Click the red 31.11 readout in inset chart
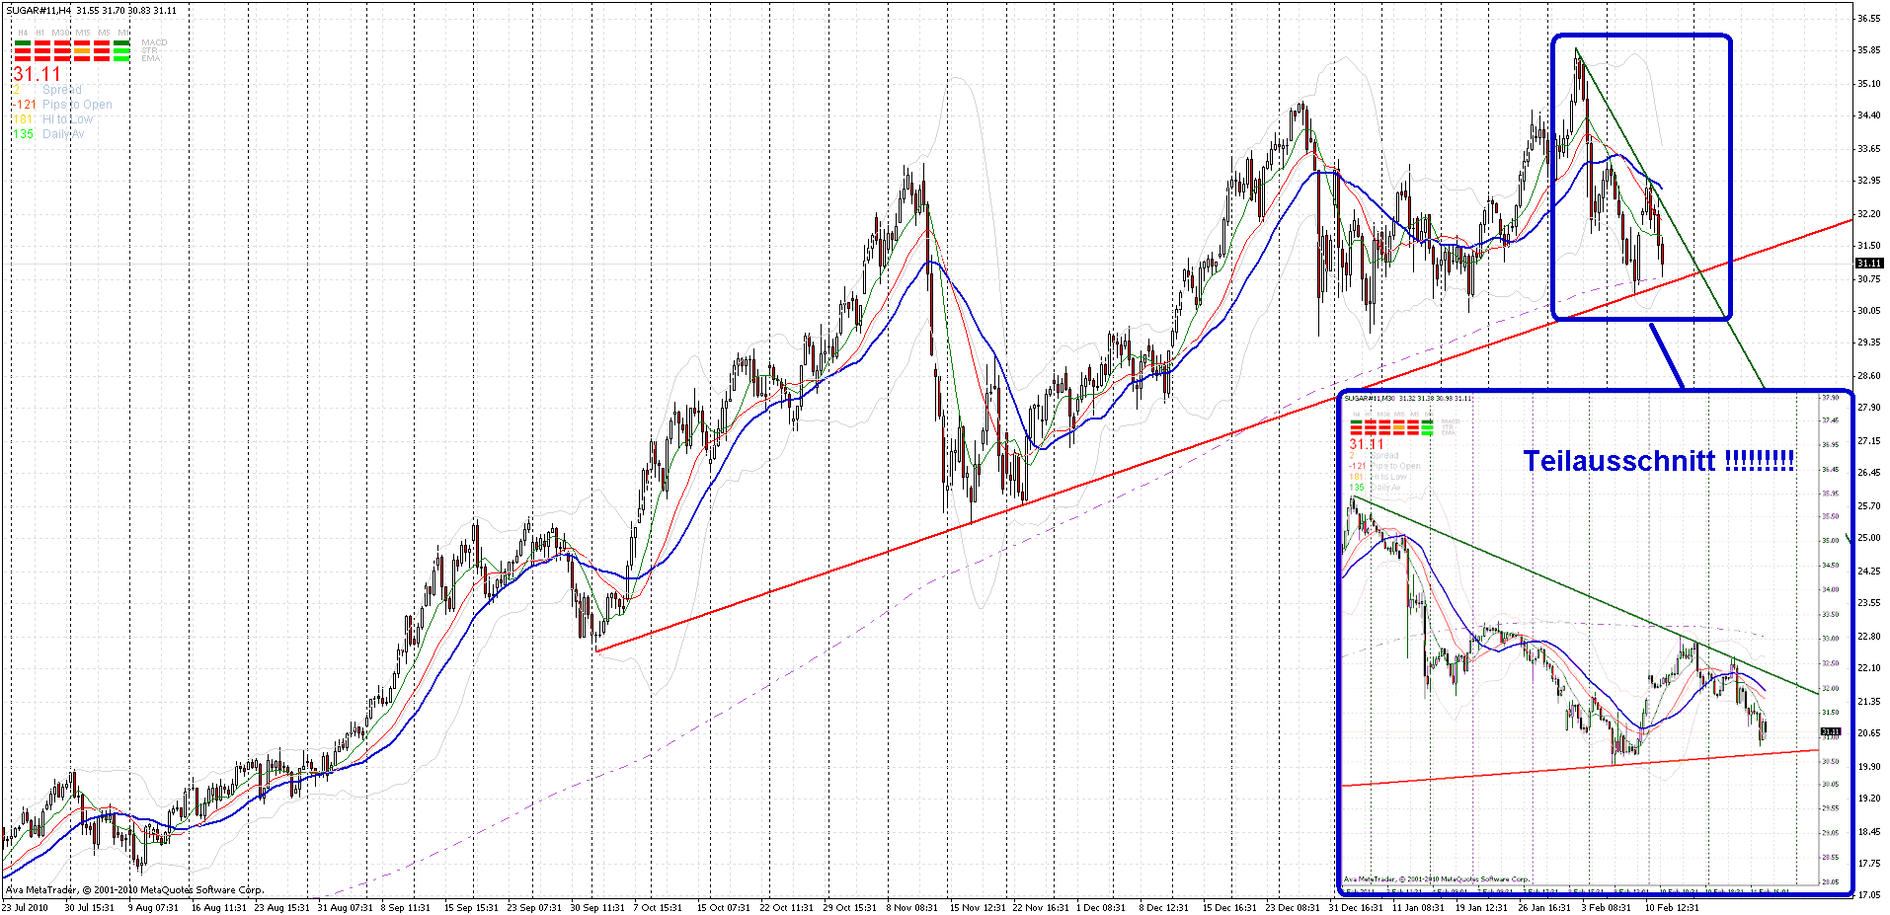 pos(1368,444)
